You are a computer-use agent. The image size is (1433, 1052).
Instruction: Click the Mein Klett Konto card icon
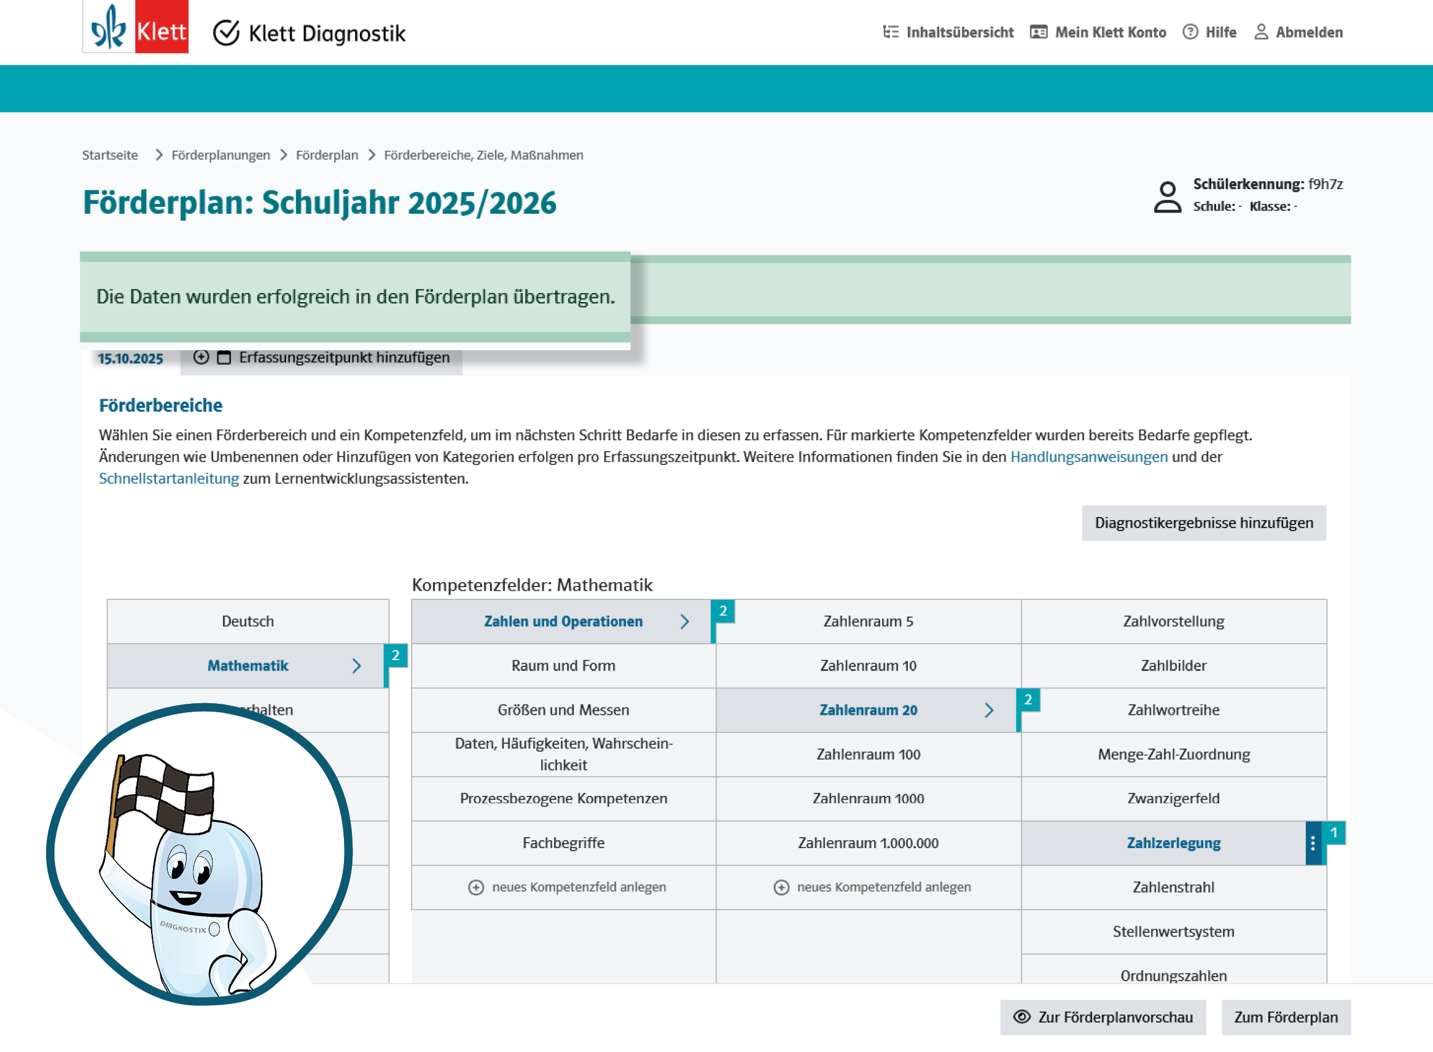[x=1039, y=33]
